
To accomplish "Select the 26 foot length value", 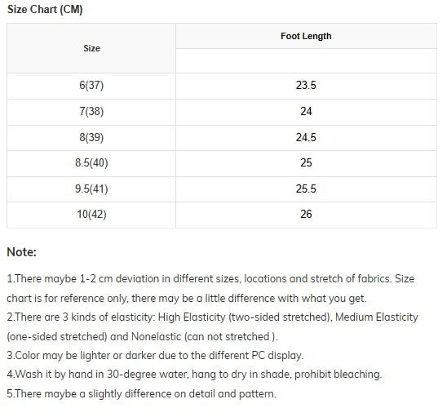I will tap(306, 214).
